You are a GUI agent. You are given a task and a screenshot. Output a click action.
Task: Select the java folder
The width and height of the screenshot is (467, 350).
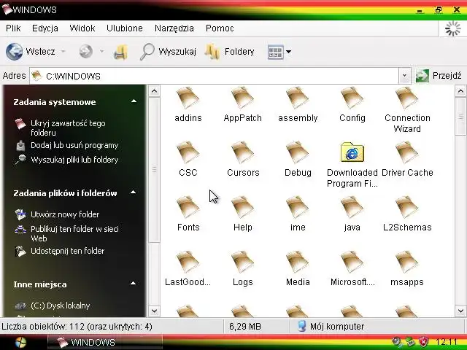pos(352,214)
